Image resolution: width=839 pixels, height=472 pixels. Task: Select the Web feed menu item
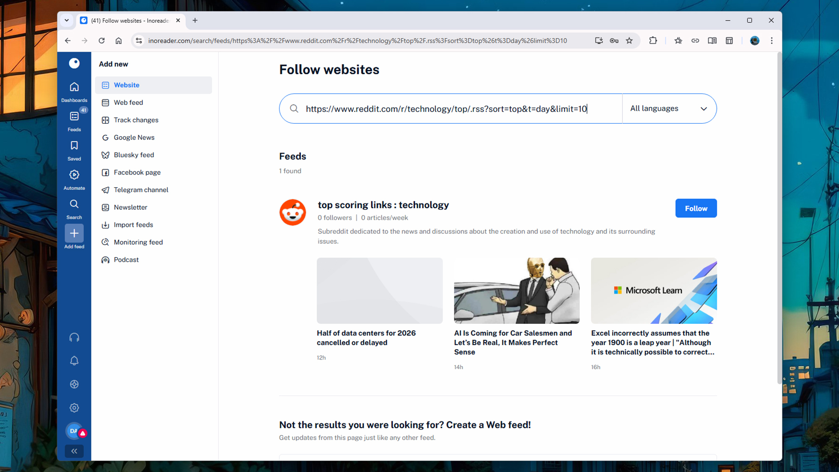click(x=128, y=102)
